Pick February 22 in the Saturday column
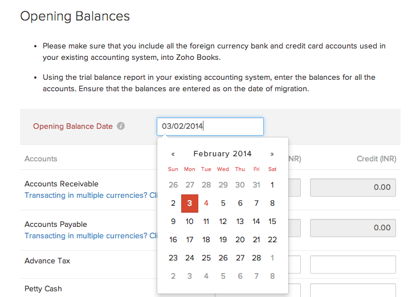Viewport: 416px width, 297px height. (272, 239)
